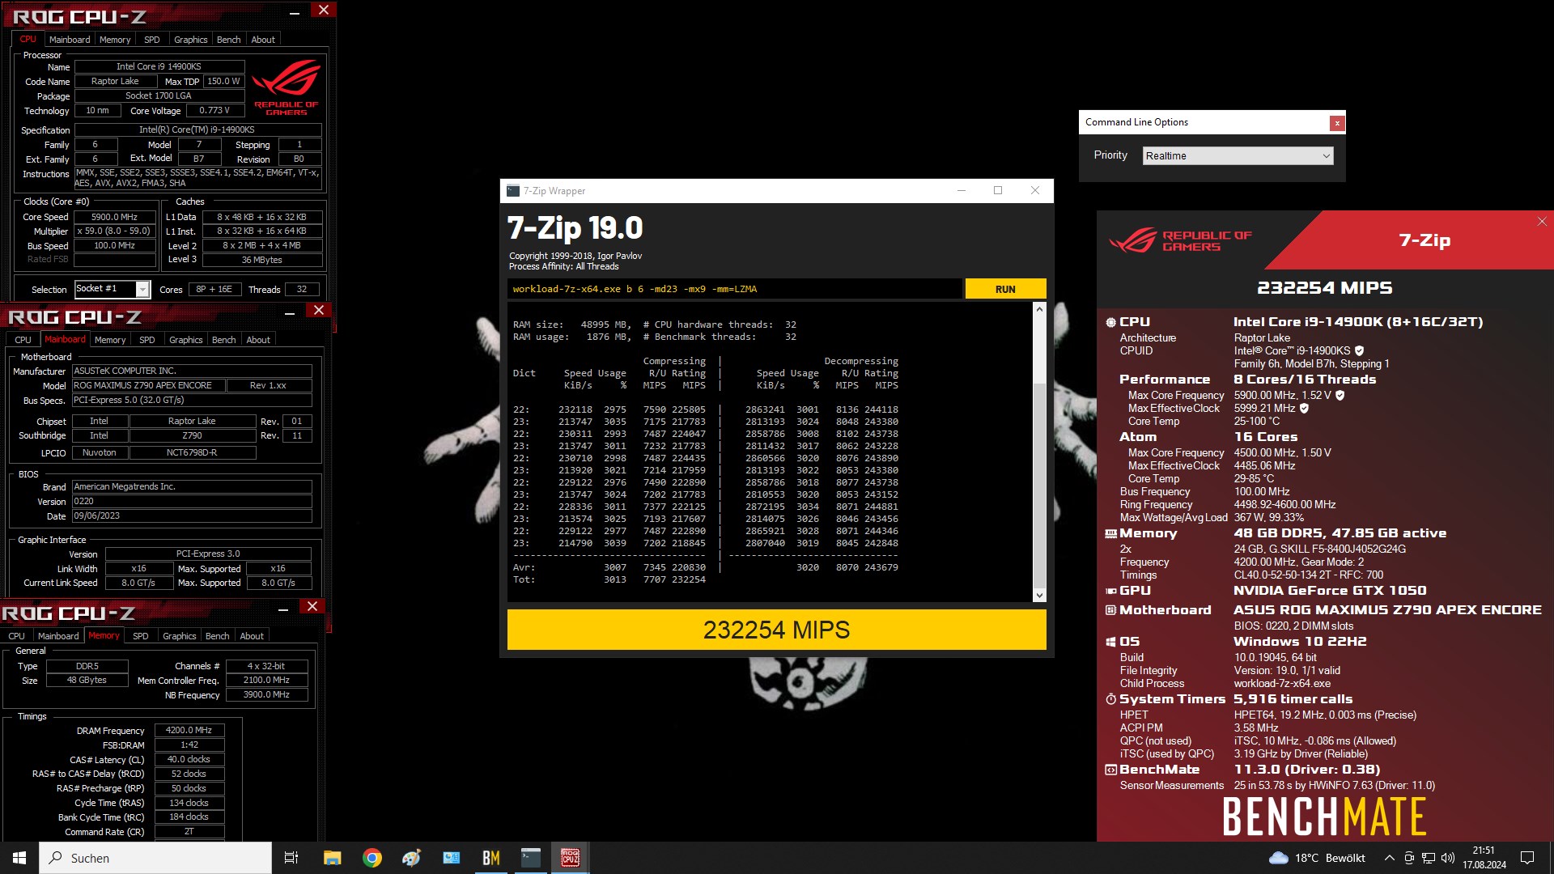Click the Windows search box labeled Suchen
The height and width of the screenshot is (874, 1554).
tap(155, 858)
